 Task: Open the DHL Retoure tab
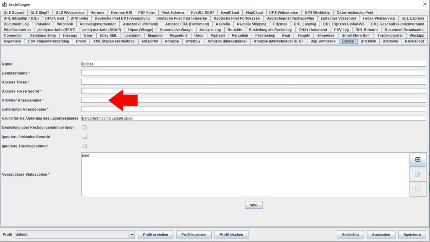[366, 29]
